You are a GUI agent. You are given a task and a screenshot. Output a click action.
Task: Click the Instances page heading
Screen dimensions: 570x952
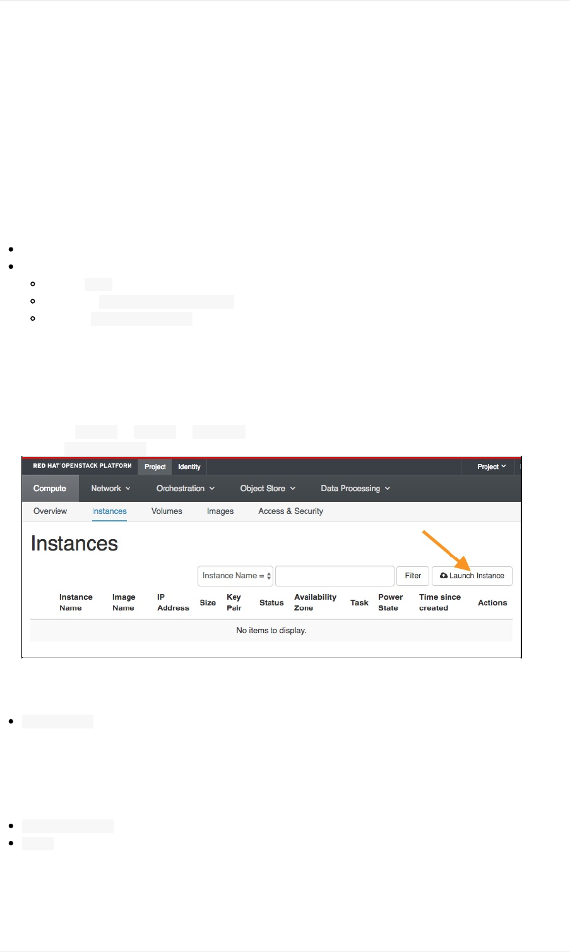pyautogui.click(x=74, y=544)
